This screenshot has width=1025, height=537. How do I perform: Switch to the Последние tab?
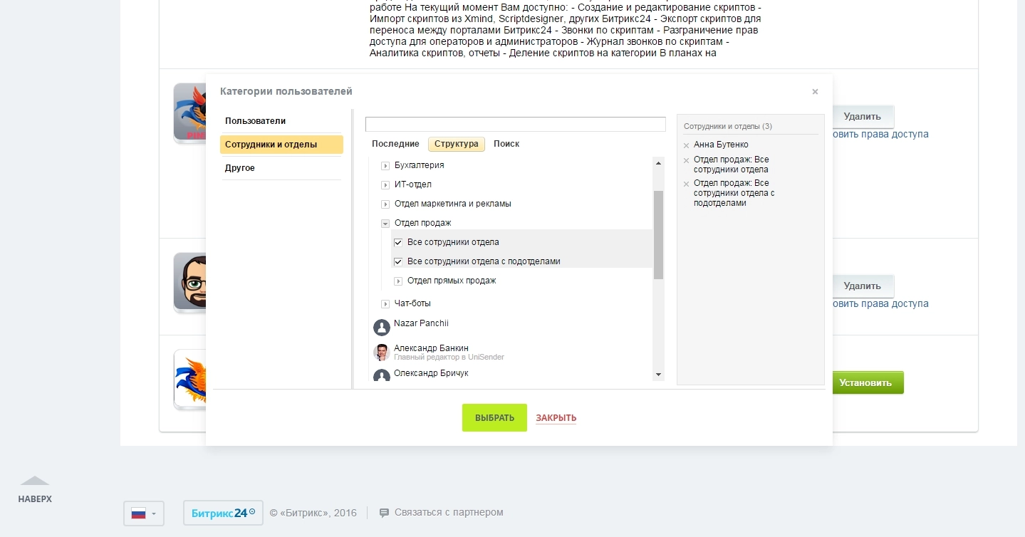tap(395, 144)
